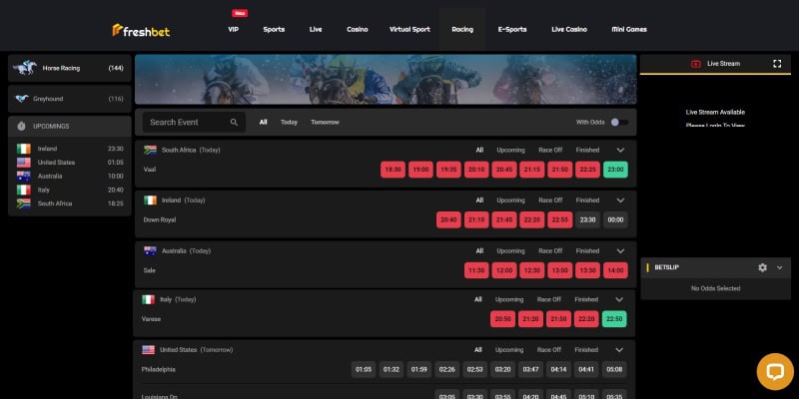Go to the Live Casino section
This screenshot has height=399, width=799.
(570, 30)
